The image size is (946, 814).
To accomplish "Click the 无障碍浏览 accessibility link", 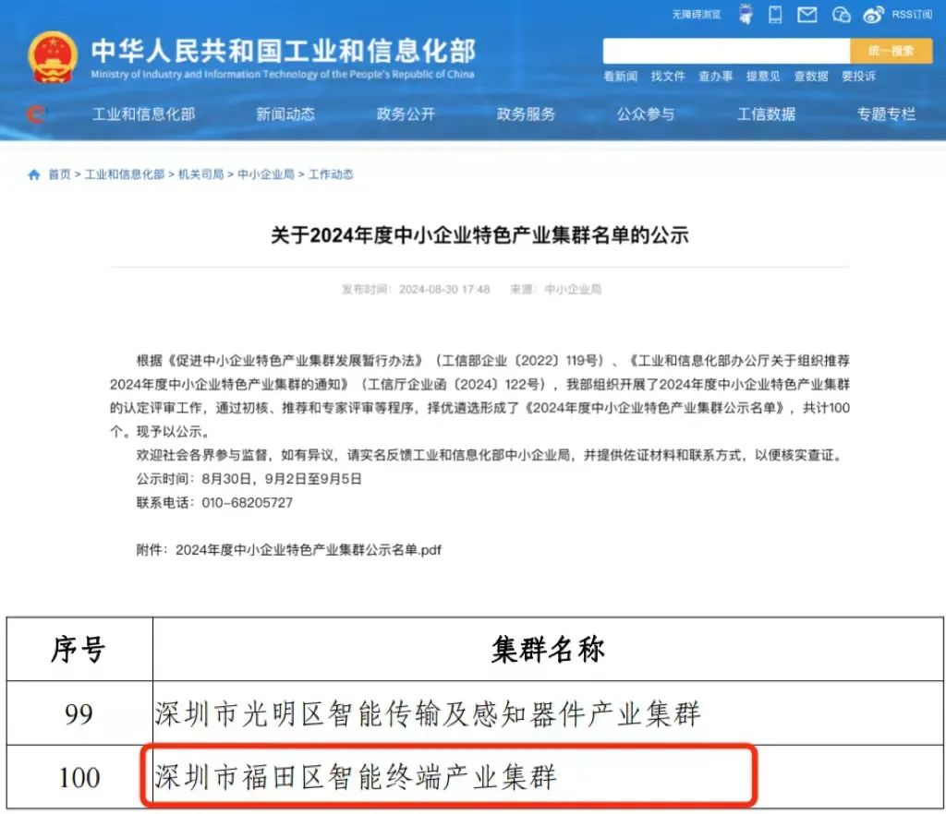I will point(697,15).
